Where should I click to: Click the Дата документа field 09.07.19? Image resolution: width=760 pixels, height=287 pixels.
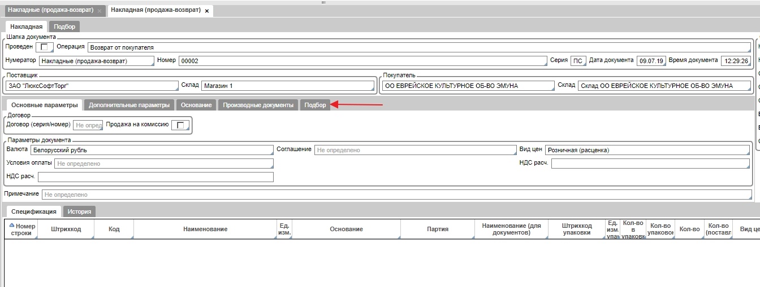coord(650,61)
